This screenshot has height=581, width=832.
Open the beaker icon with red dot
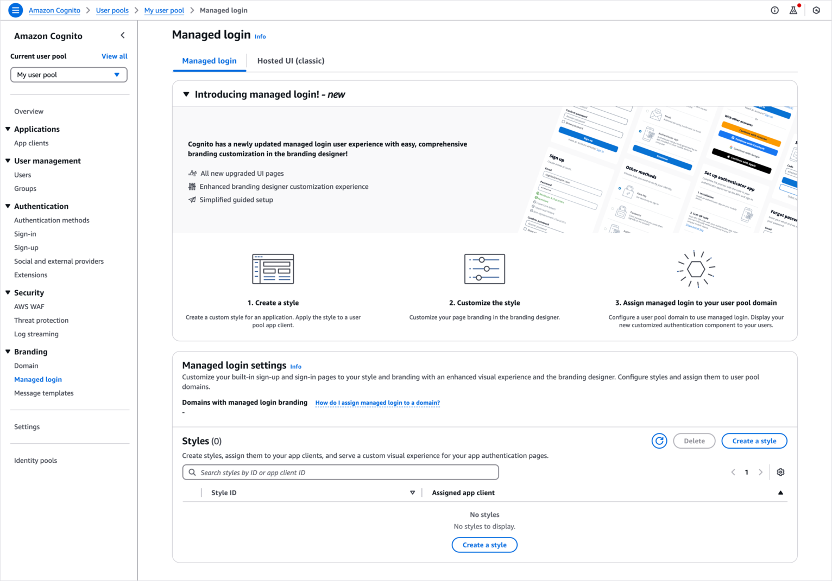[x=794, y=10]
